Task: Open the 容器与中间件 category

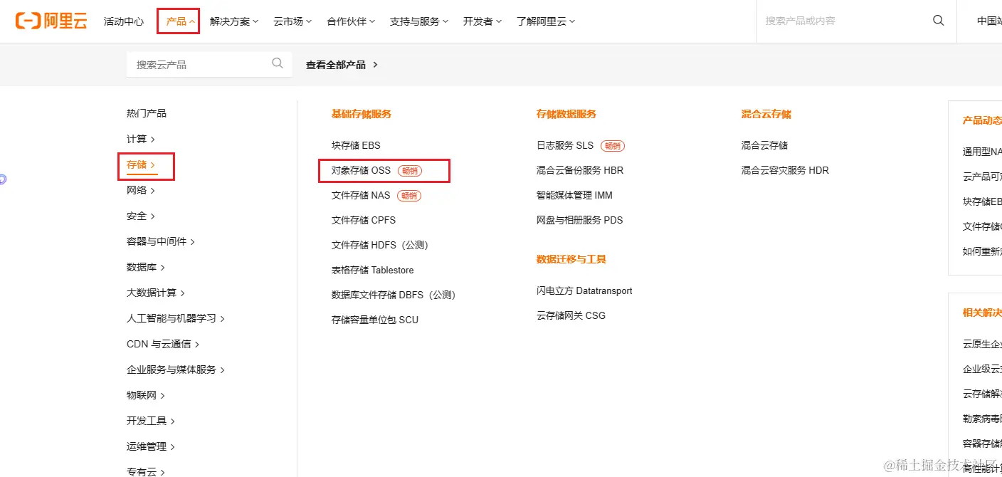Action: coord(161,241)
